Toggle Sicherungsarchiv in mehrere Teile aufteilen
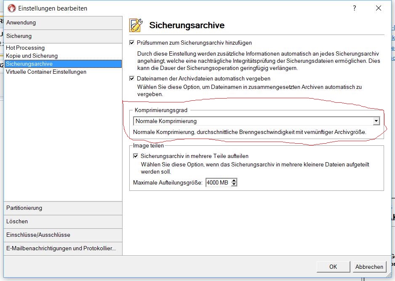This screenshot has width=395, height=281. tap(136, 156)
